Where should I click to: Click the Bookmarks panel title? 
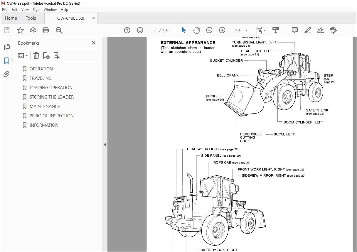click(28, 43)
